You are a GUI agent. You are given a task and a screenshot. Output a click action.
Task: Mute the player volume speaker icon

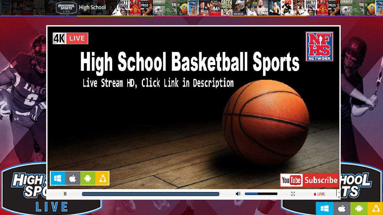(238, 194)
